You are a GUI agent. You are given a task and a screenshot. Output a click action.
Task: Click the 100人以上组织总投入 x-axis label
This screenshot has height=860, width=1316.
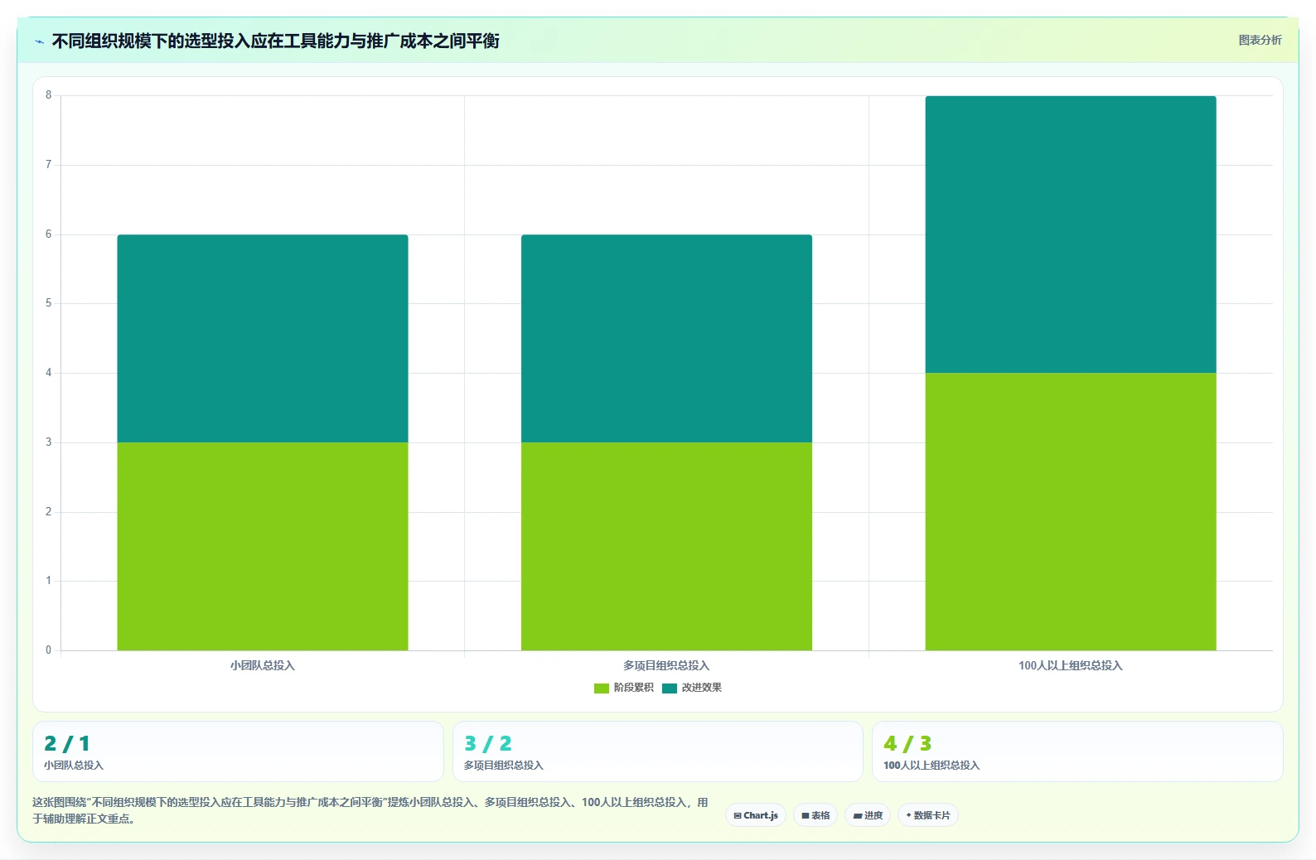pyautogui.click(x=1071, y=665)
